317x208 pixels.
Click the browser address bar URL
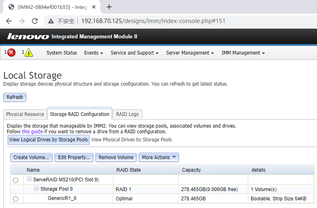click(153, 21)
